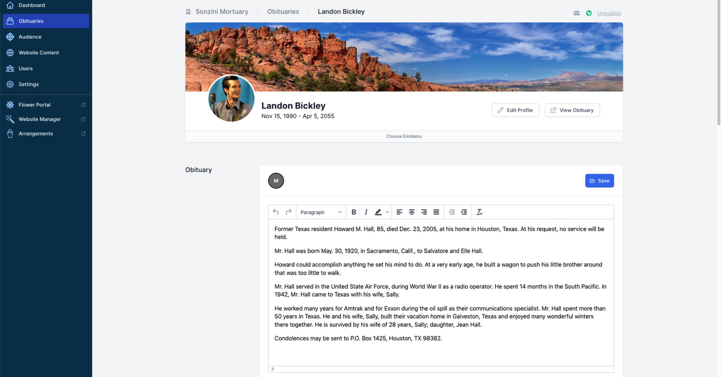Click the redo arrow in editor toolbar
Viewport: 721px width, 377px height.
tap(288, 212)
